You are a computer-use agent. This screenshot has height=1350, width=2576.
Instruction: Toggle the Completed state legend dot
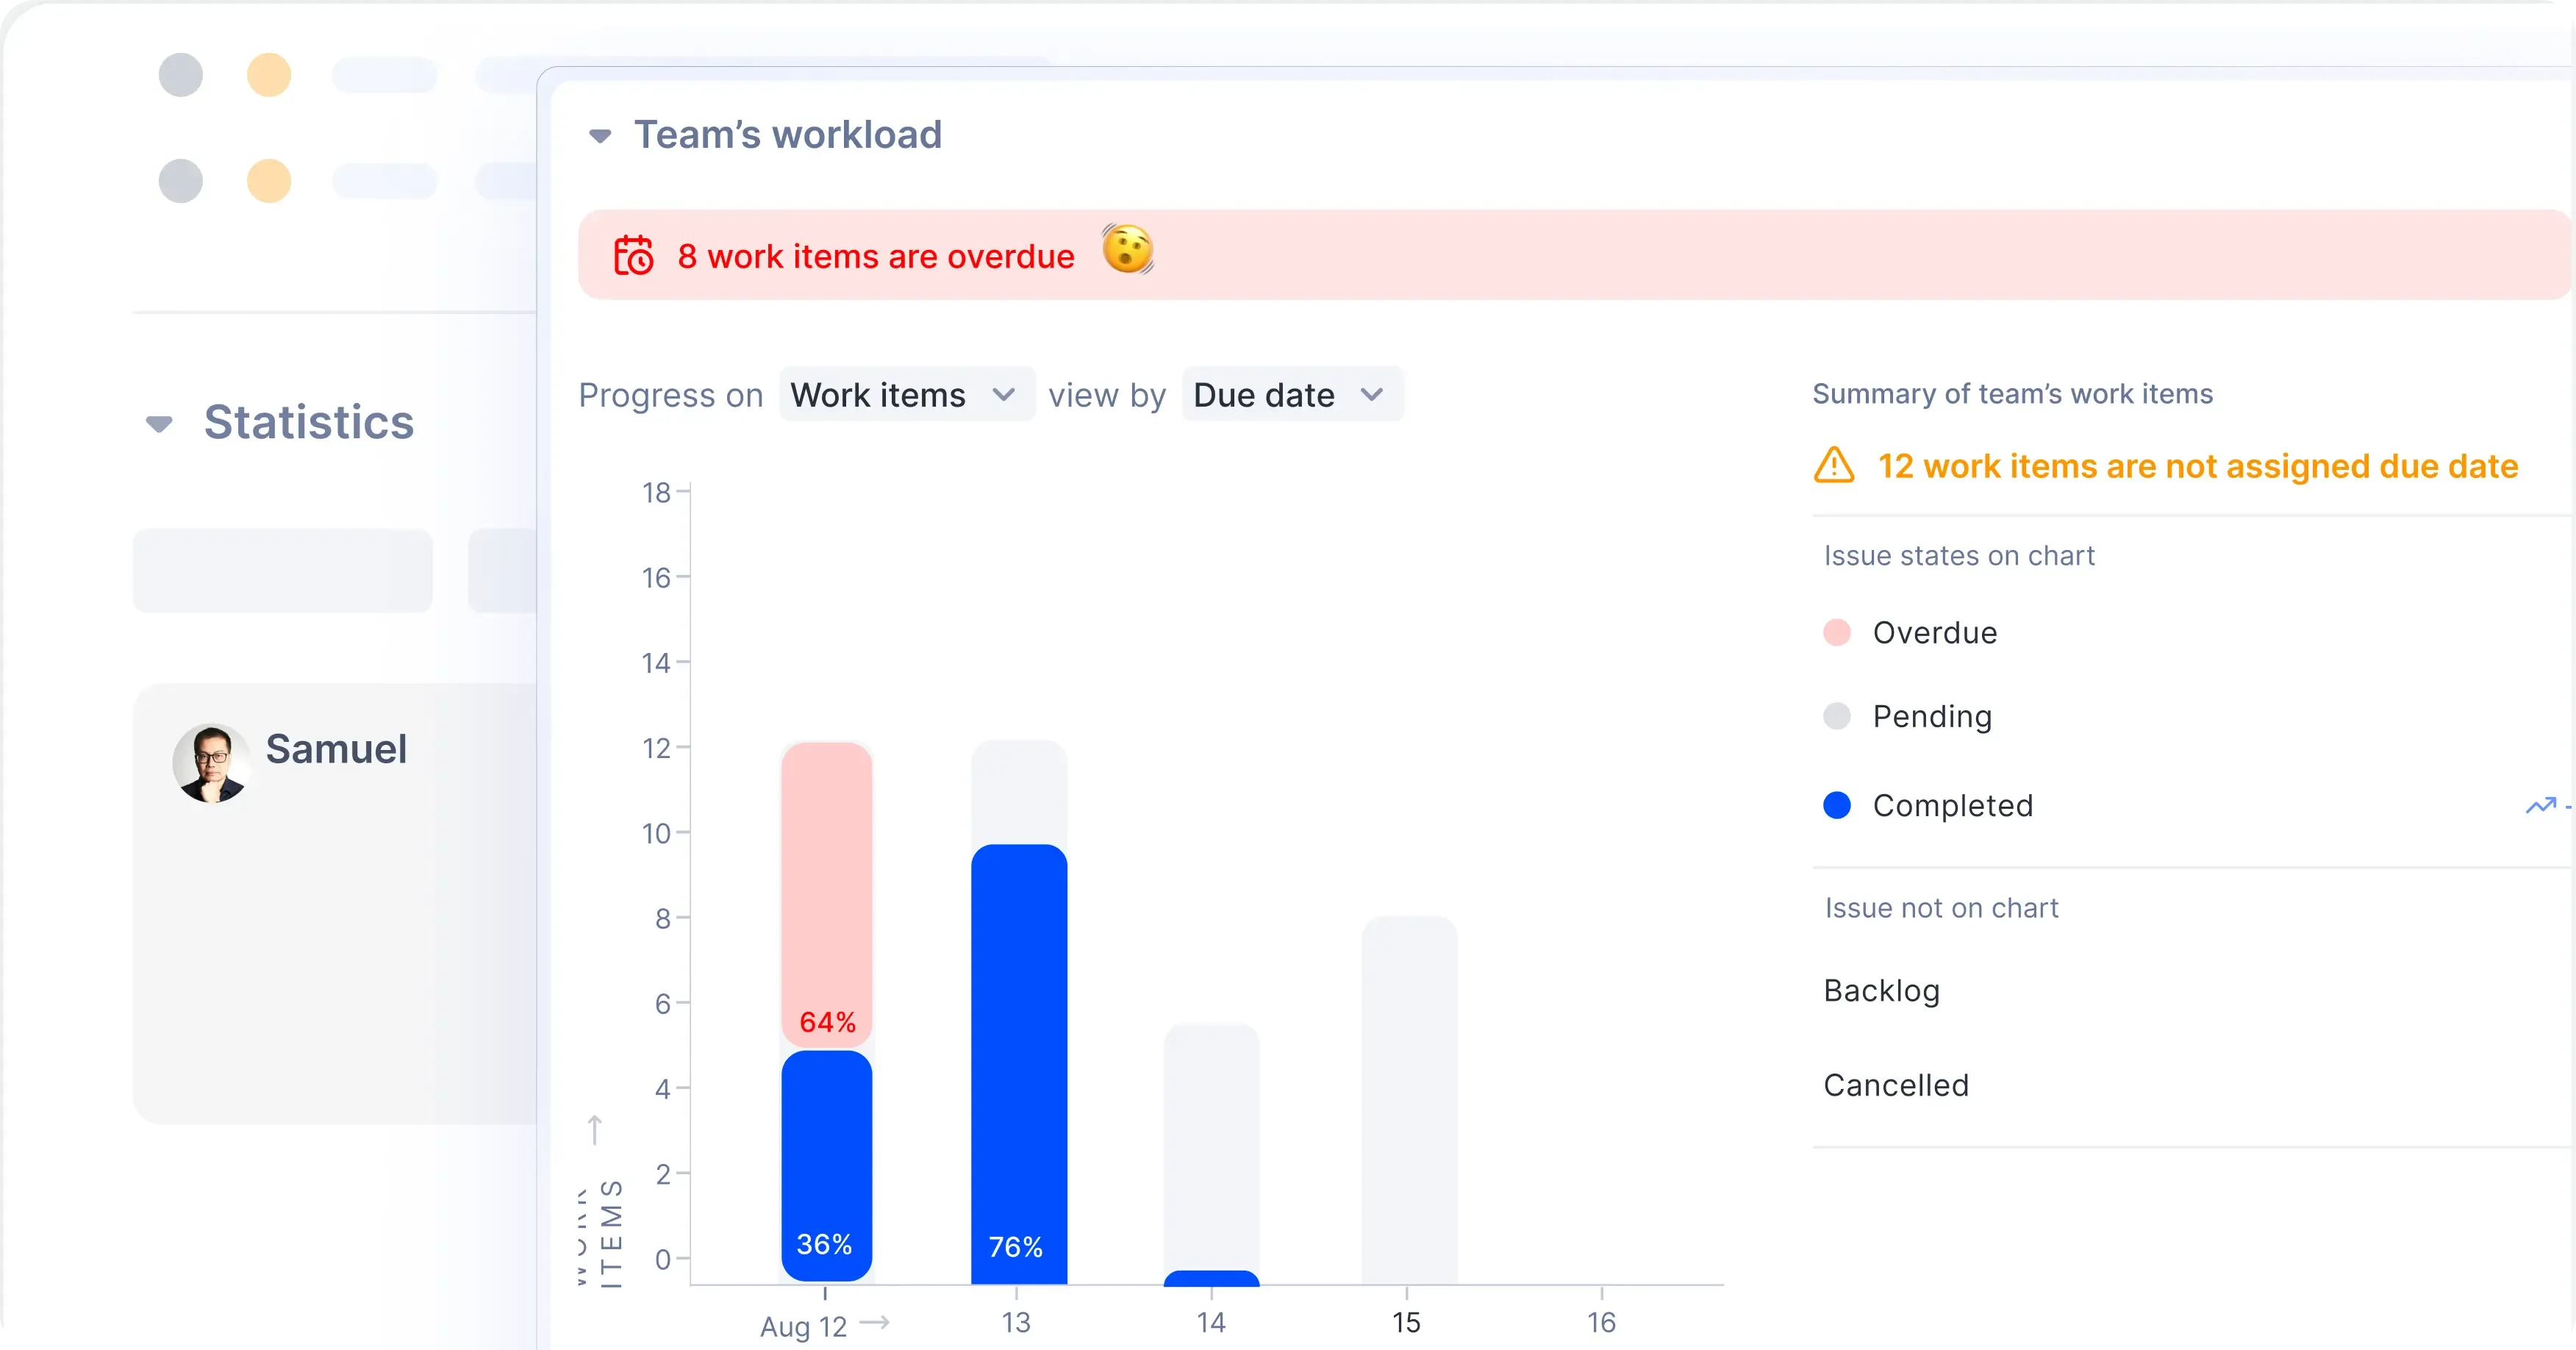(1836, 805)
